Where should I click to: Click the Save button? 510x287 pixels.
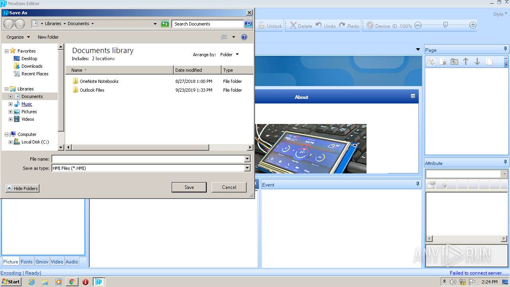point(189,187)
